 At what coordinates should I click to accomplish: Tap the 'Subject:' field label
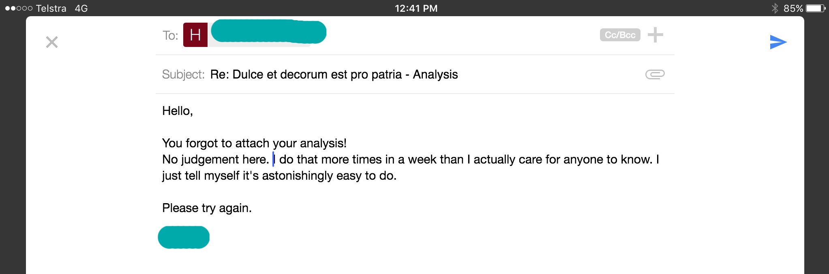pos(183,74)
